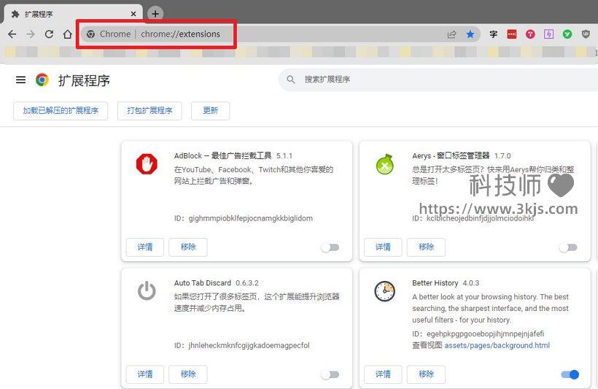Click 移除 for AdBlock
The image size is (598, 389).
[x=188, y=247]
